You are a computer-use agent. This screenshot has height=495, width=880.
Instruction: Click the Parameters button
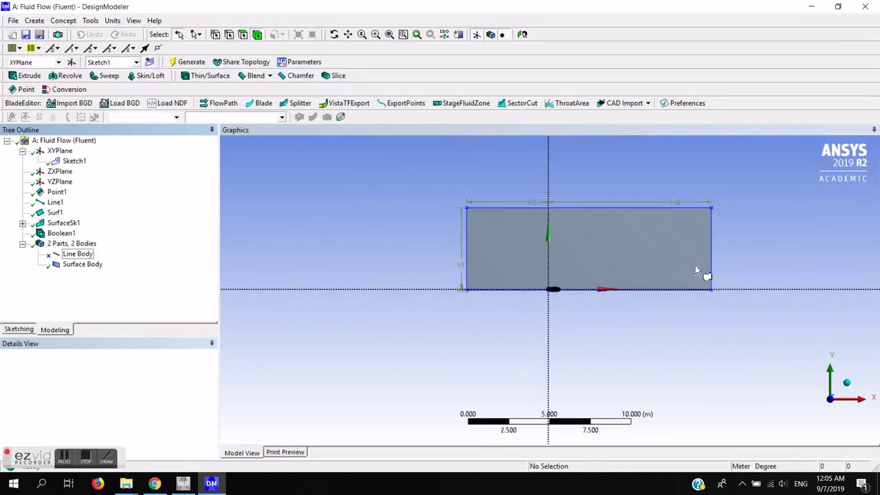tap(299, 62)
